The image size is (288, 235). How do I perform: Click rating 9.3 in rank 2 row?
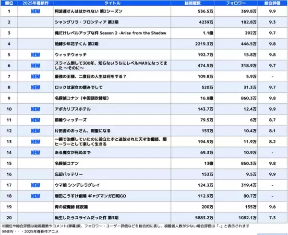272,22
